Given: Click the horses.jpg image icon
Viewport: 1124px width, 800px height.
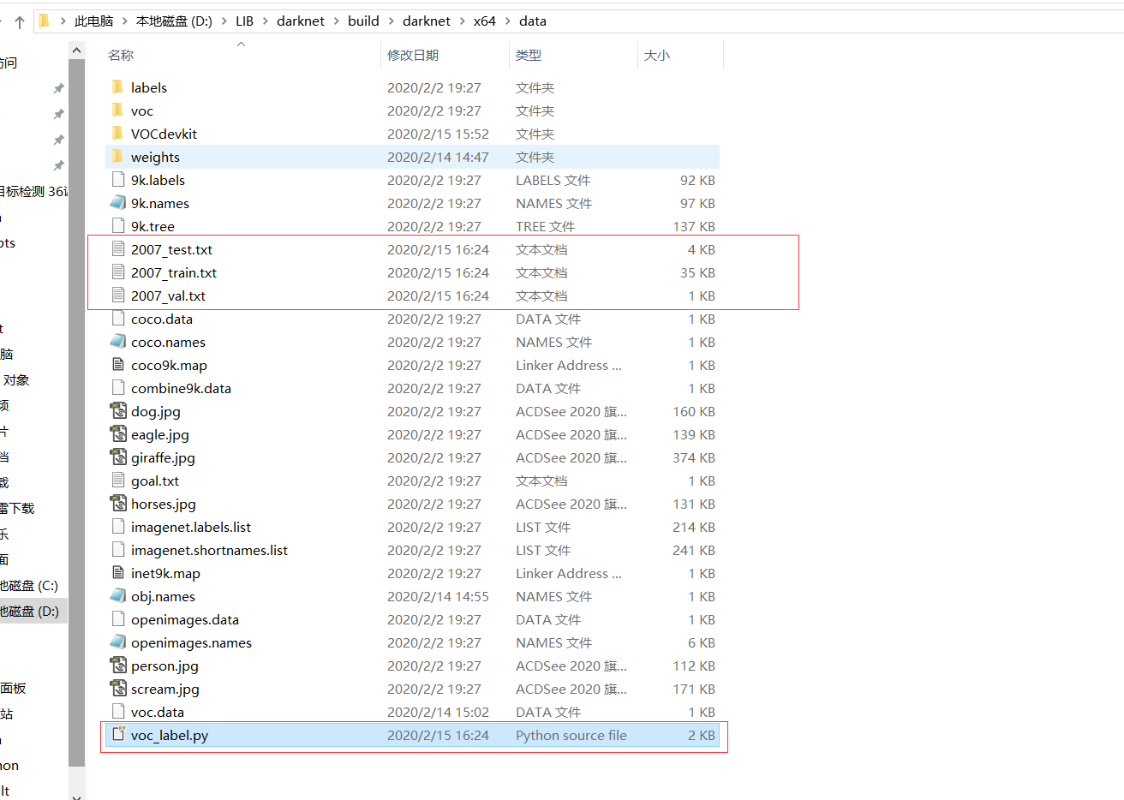Looking at the screenshot, I should [118, 503].
